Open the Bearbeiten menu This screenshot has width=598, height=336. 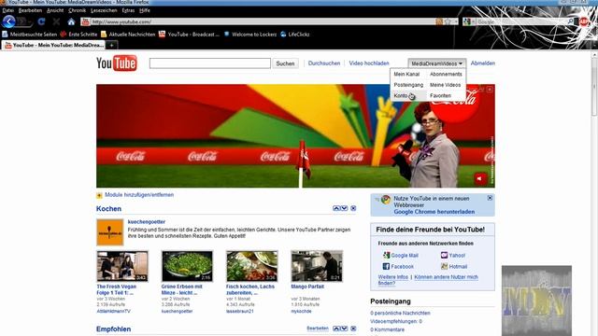[x=30, y=10]
